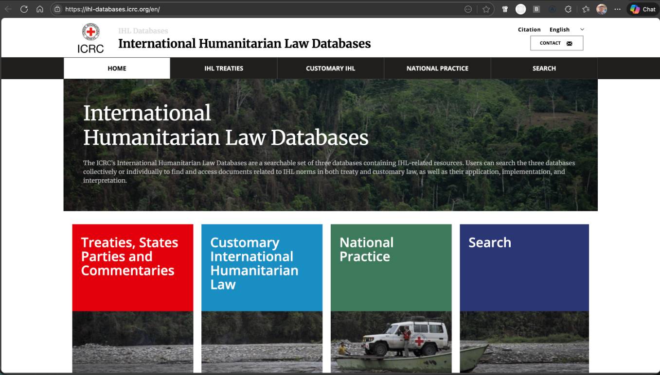This screenshot has height=375, width=660.
Task: Switch to the CUSTOMARY IHL tab
Action: coord(331,68)
